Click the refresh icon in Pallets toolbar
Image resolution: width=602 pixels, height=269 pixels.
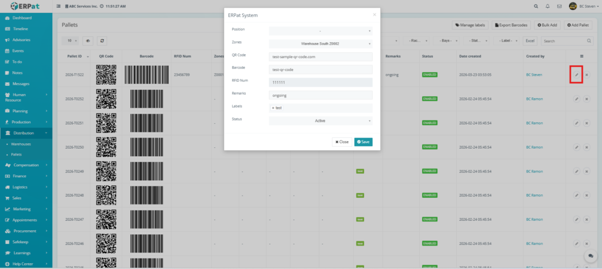coord(102,41)
